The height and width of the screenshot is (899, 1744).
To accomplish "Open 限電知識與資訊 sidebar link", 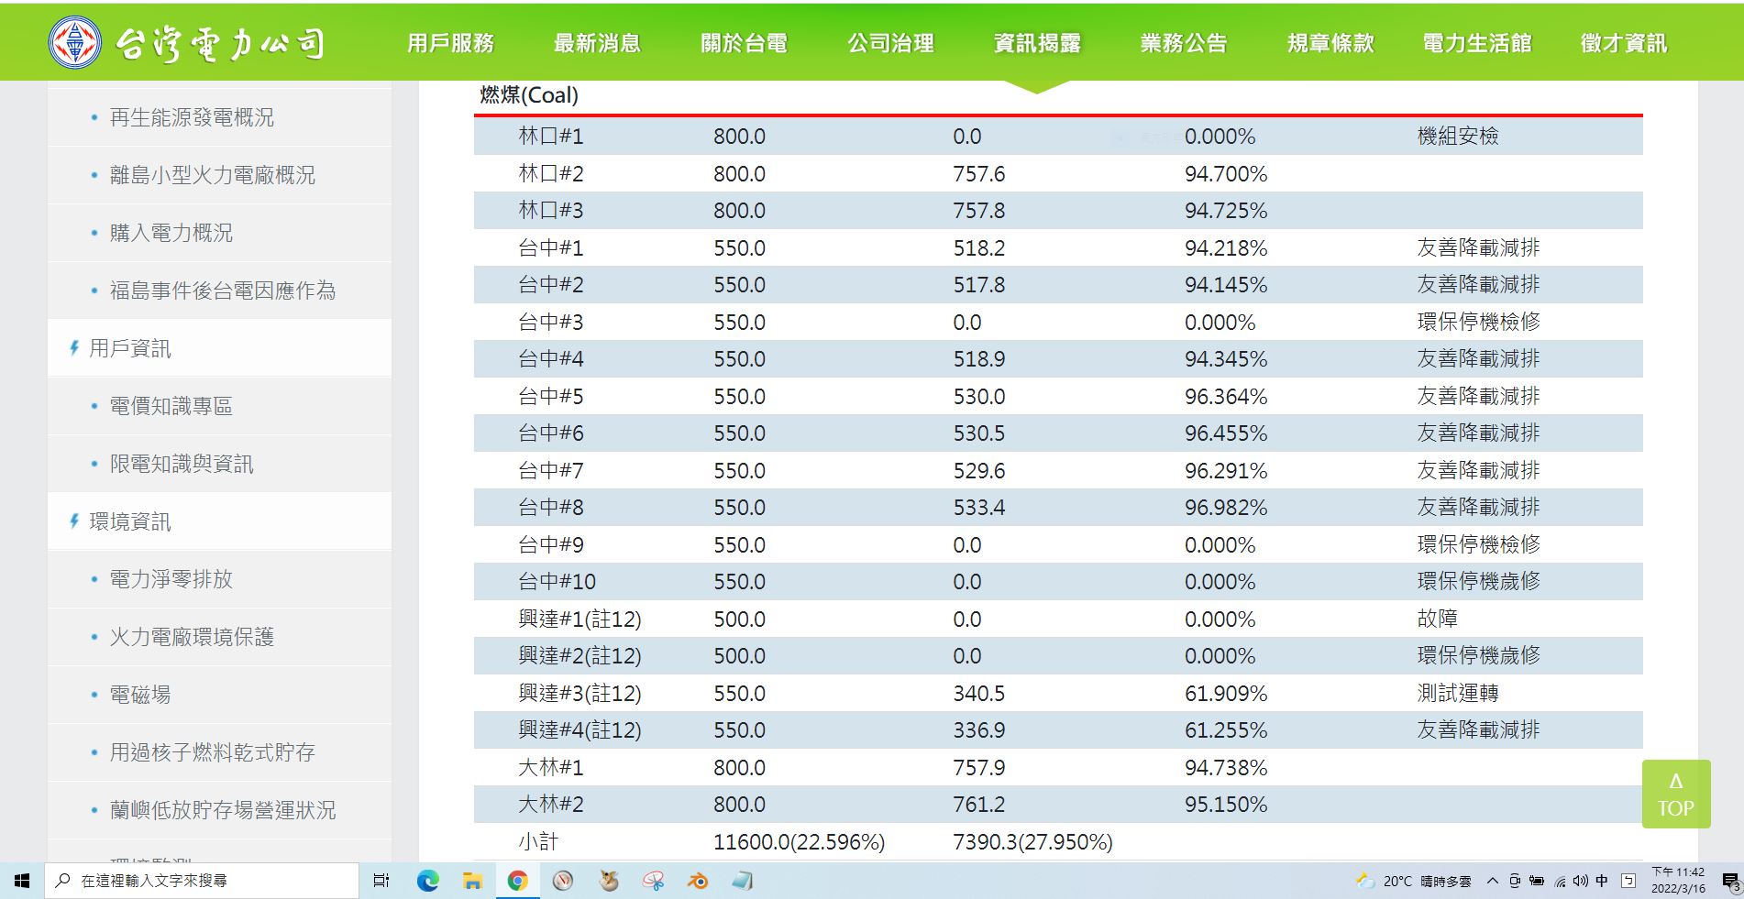I will click(182, 464).
